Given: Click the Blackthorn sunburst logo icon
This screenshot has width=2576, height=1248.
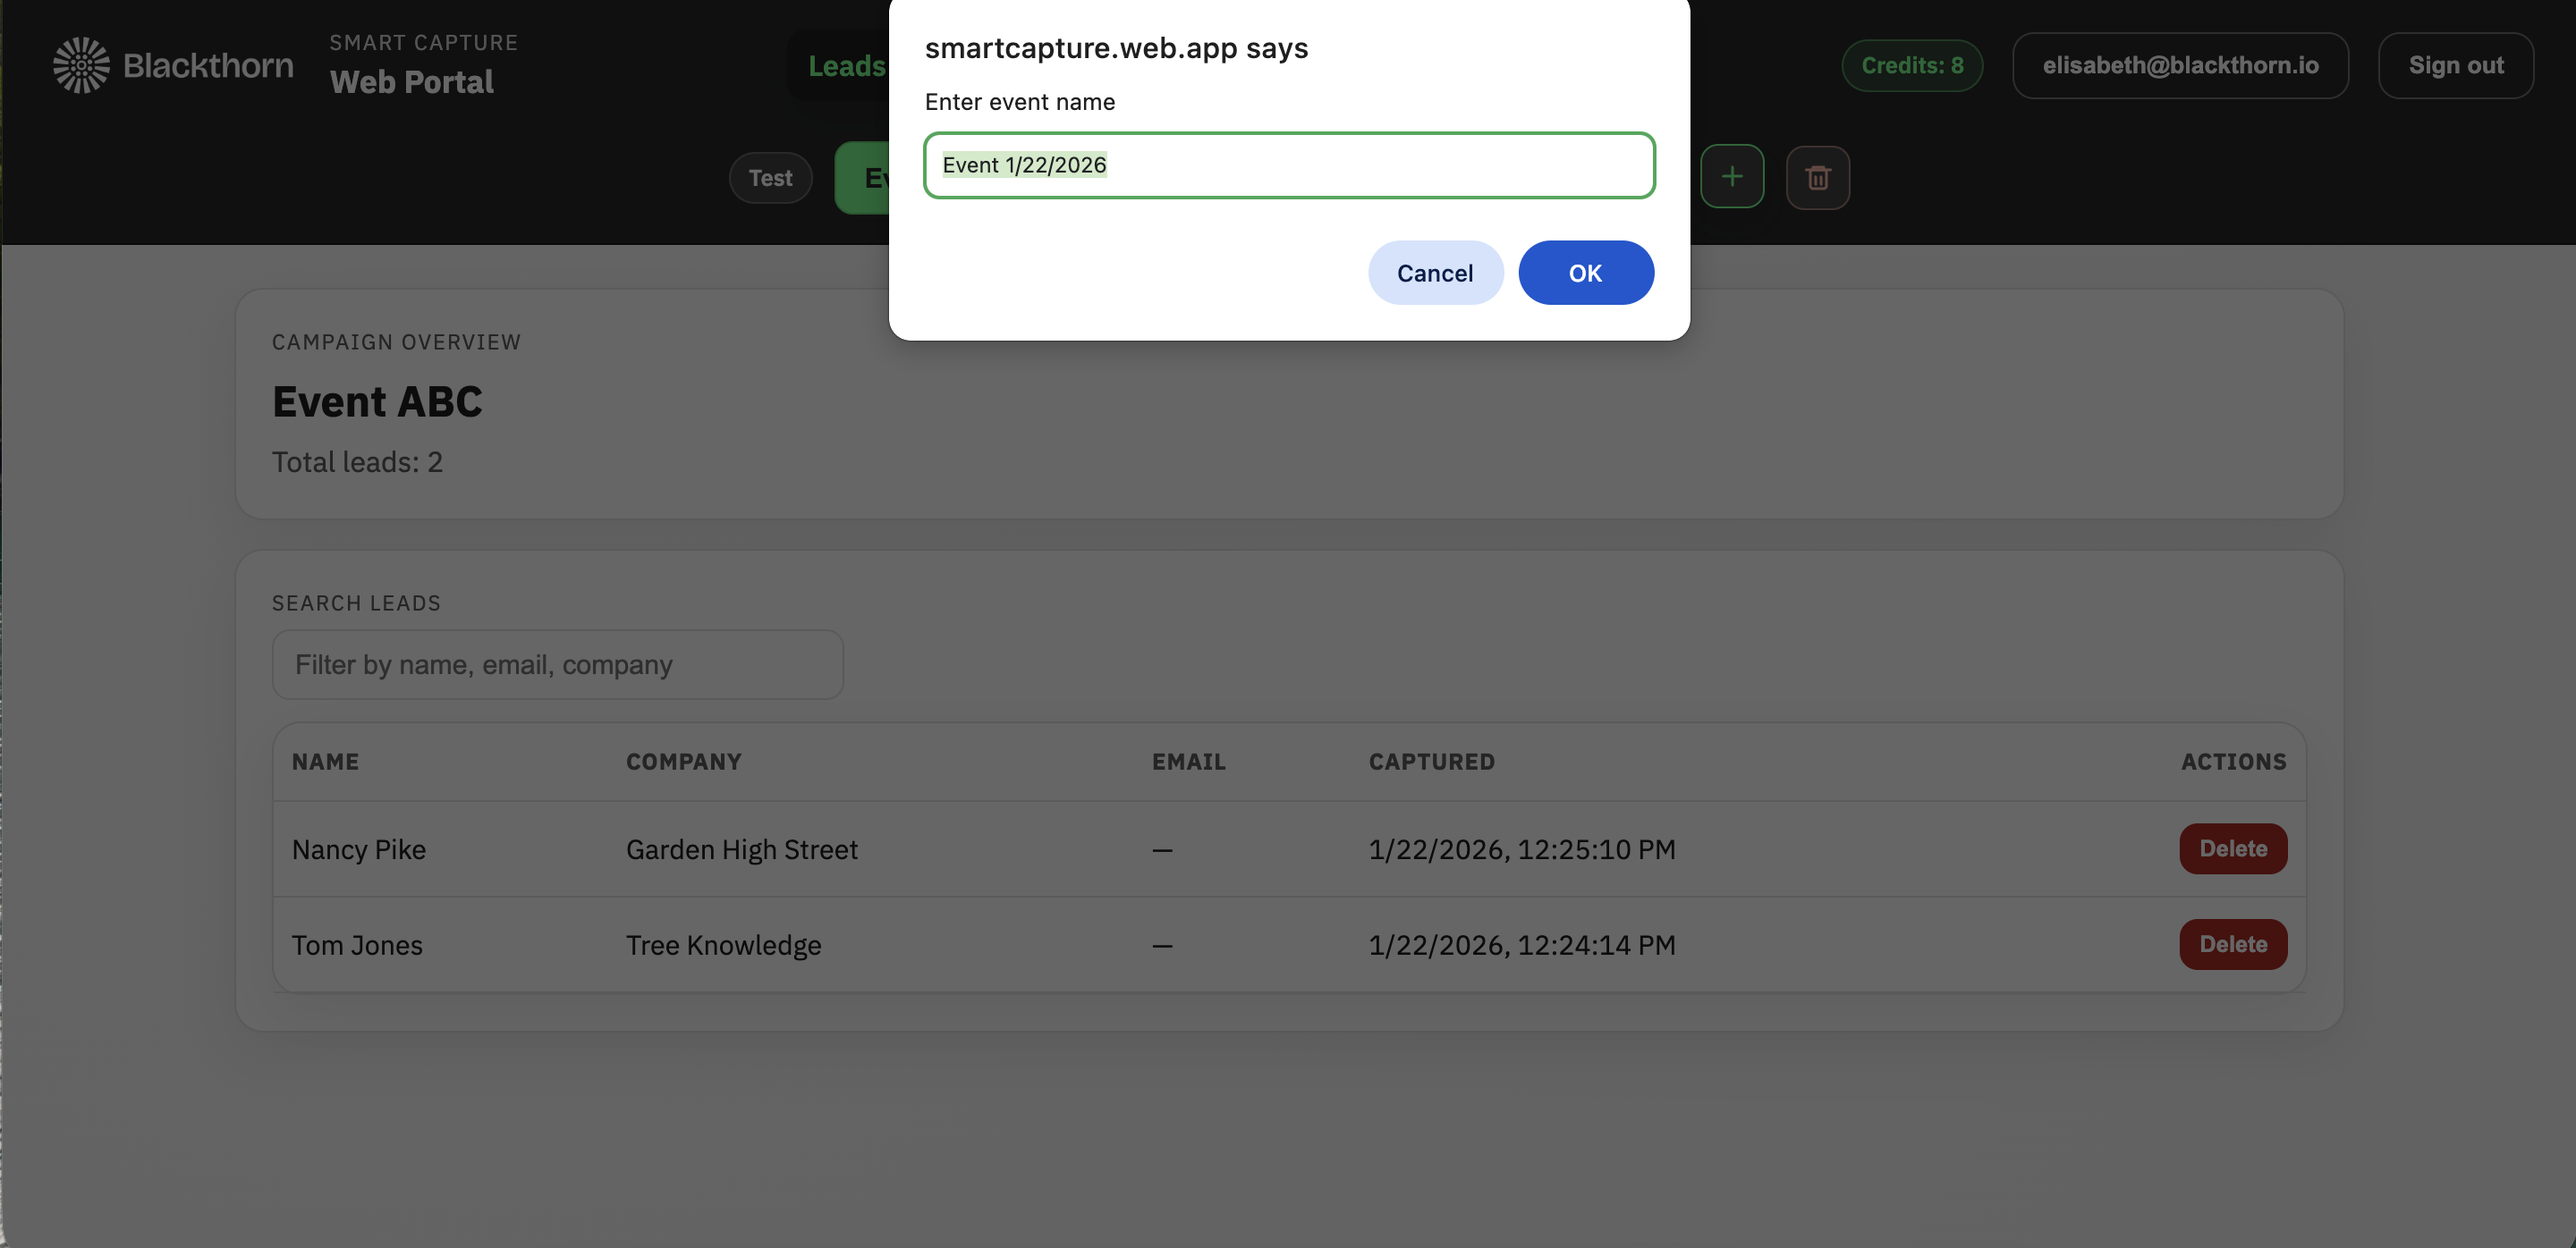Looking at the screenshot, I should click(81, 66).
